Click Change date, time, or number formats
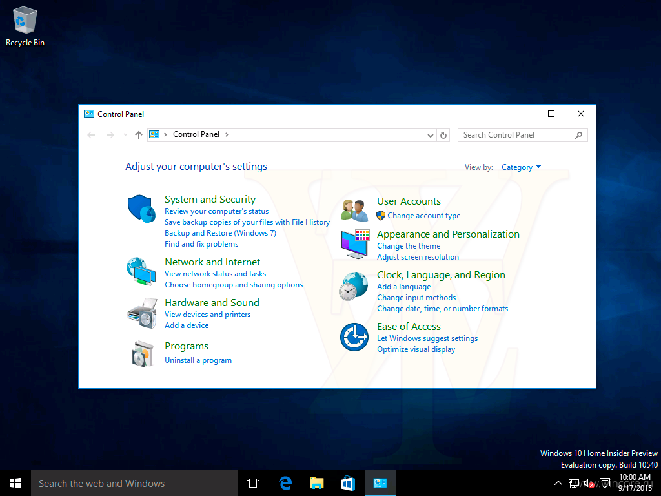The height and width of the screenshot is (496, 661). pyautogui.click(x=442, y=309)
